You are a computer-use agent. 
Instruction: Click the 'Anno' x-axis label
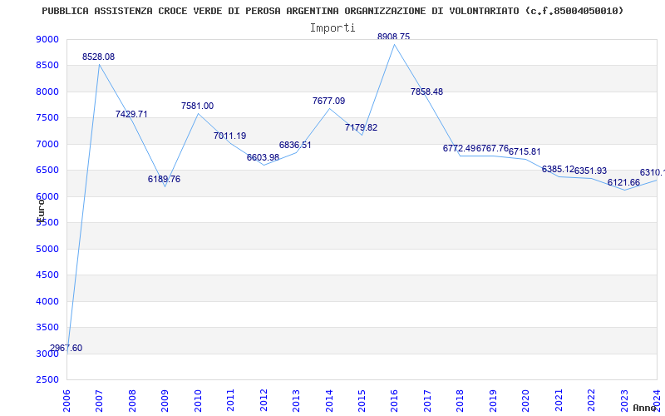[x=644, y=408]
